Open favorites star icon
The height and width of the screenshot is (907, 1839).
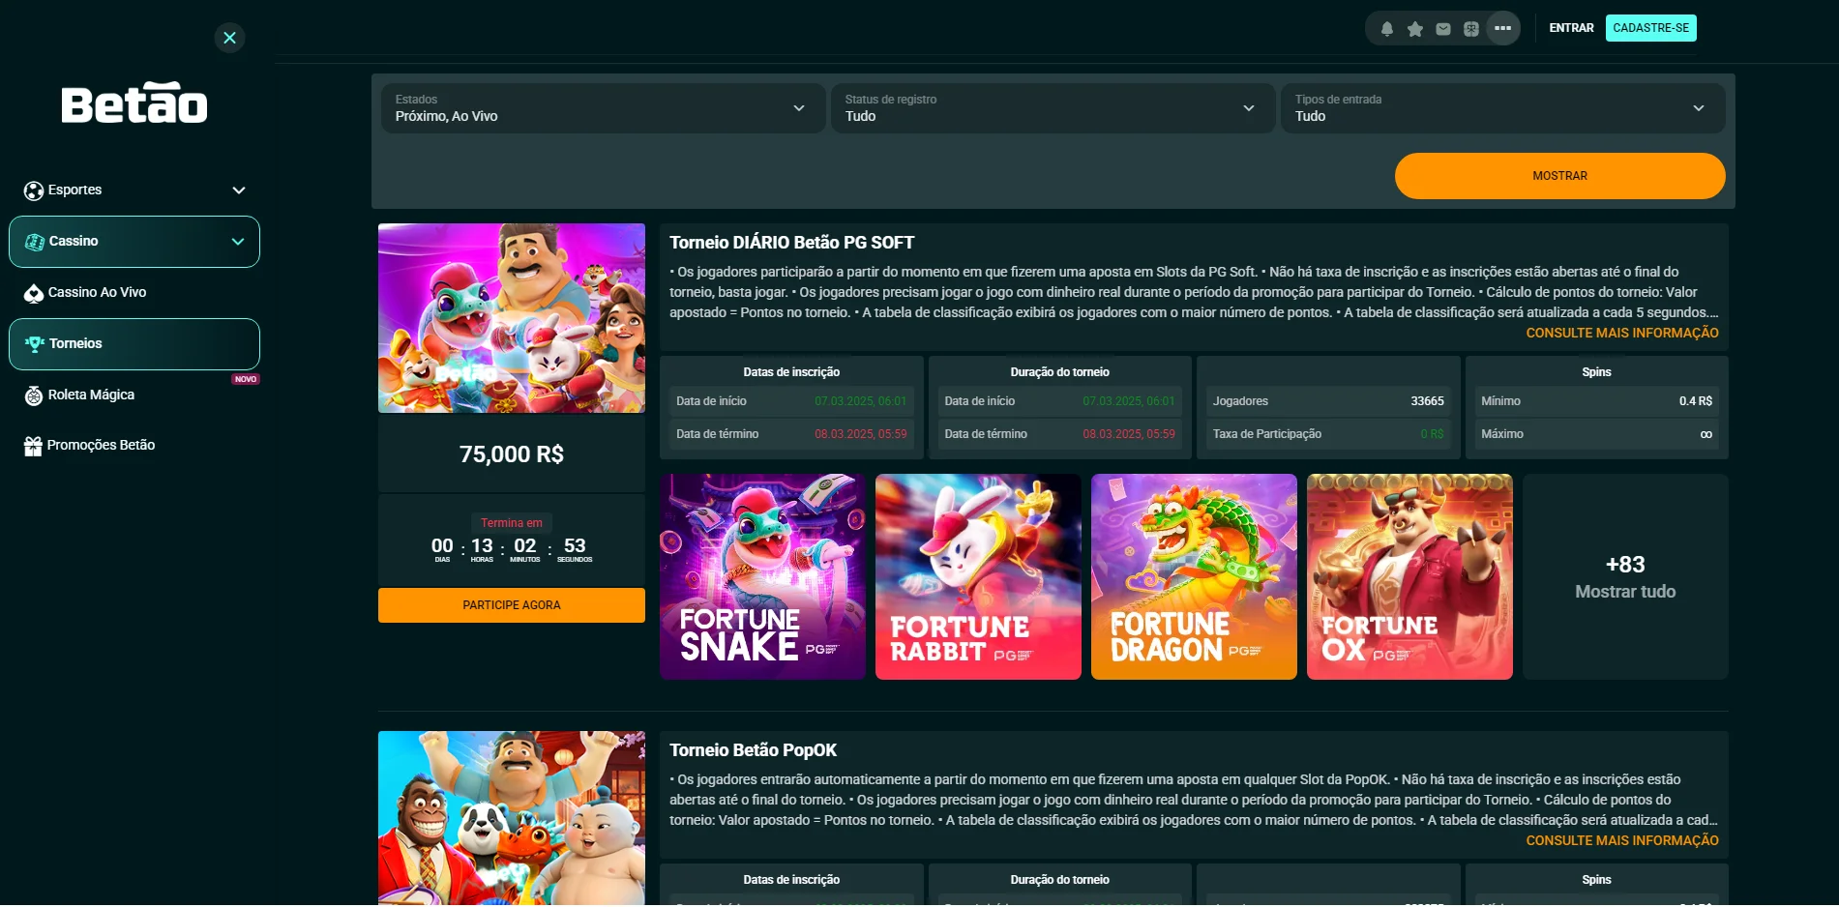[1414, 29]
